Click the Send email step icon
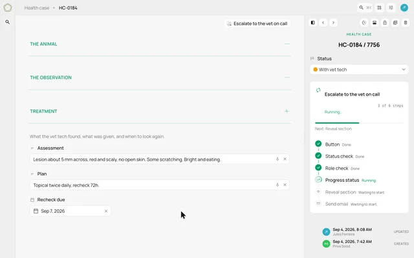Screen dimensions: 414x258 tap(318, 203)
